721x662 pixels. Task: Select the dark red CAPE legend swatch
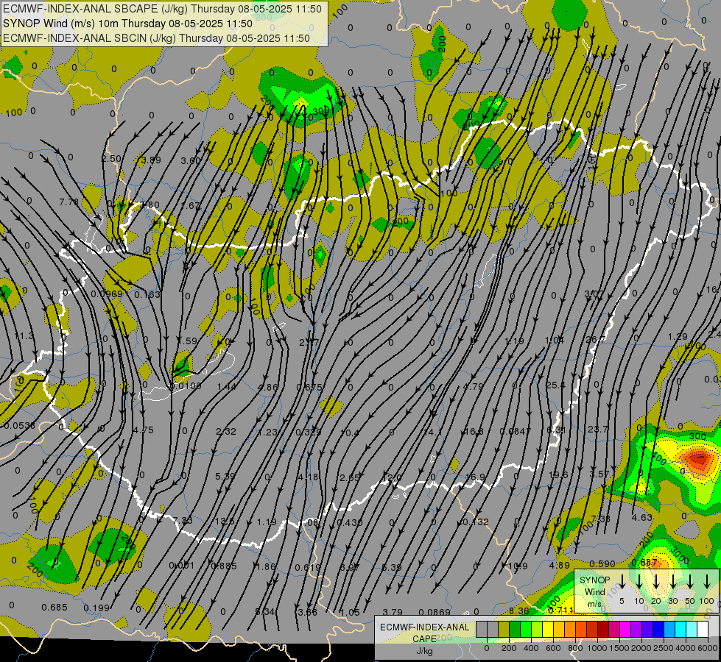[x=603, y=630]
